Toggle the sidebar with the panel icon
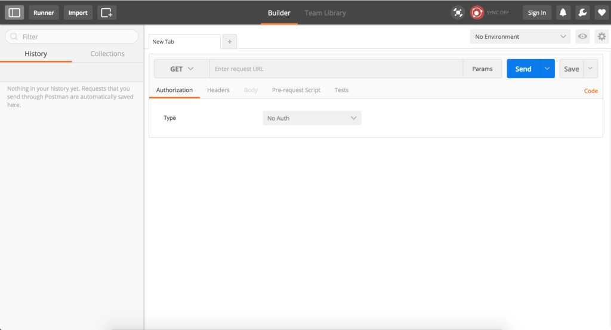611x330 pixels. pos(14,13)
